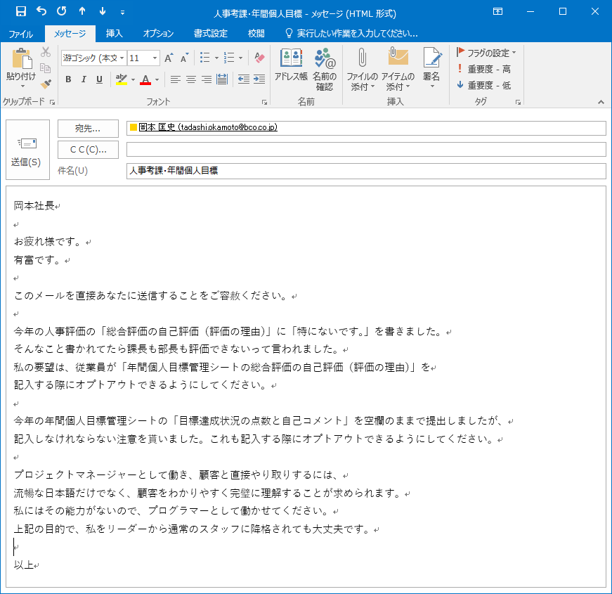The image size is (612, 594).
Task: Switch to the 挿入 ribbon tab
Action: pyautogui.click(x=116, y=32)
